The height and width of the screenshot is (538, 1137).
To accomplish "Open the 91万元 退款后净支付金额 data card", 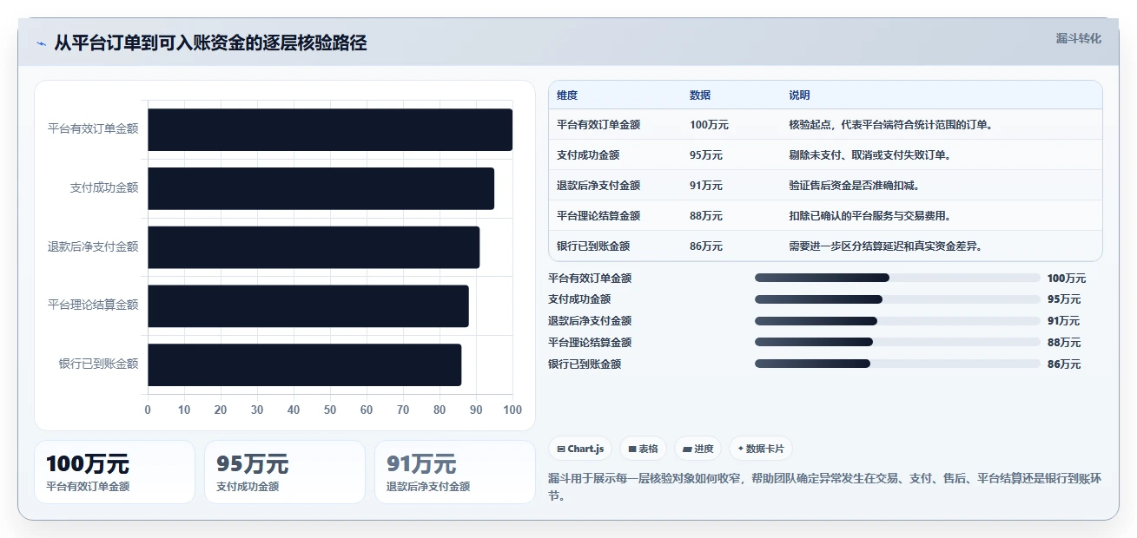I will point(455,472).
